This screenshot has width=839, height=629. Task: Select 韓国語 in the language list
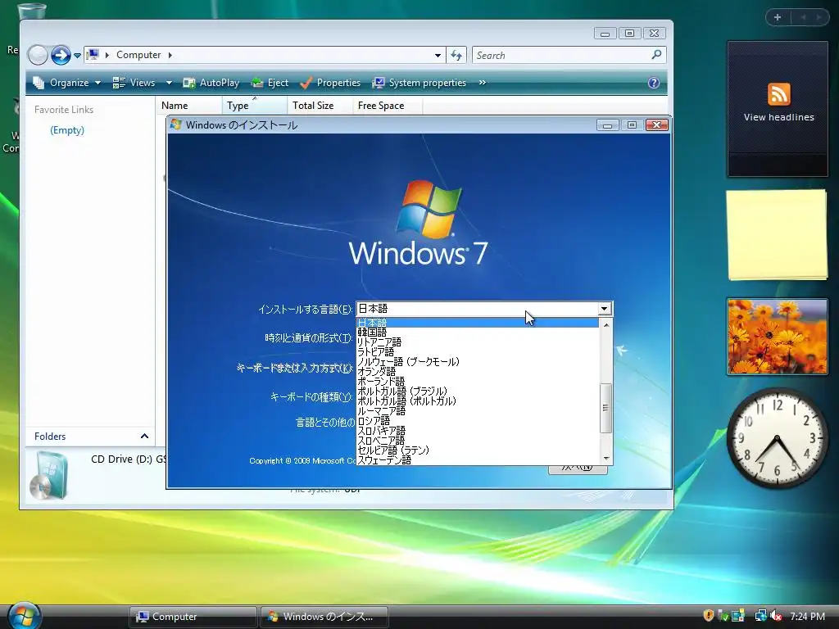[478, 333]
